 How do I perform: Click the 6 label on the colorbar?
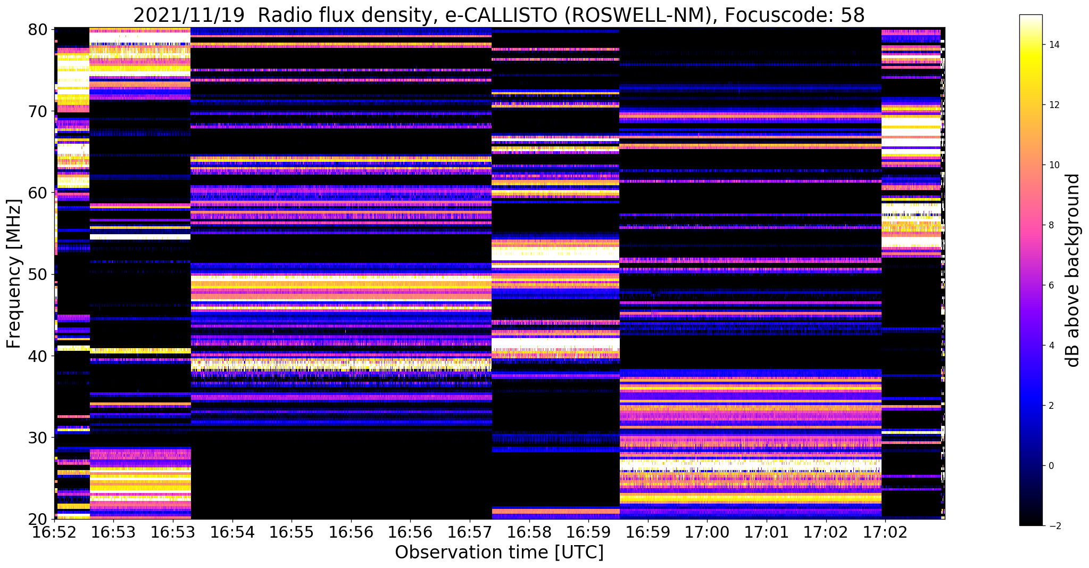coord(1051,285)
